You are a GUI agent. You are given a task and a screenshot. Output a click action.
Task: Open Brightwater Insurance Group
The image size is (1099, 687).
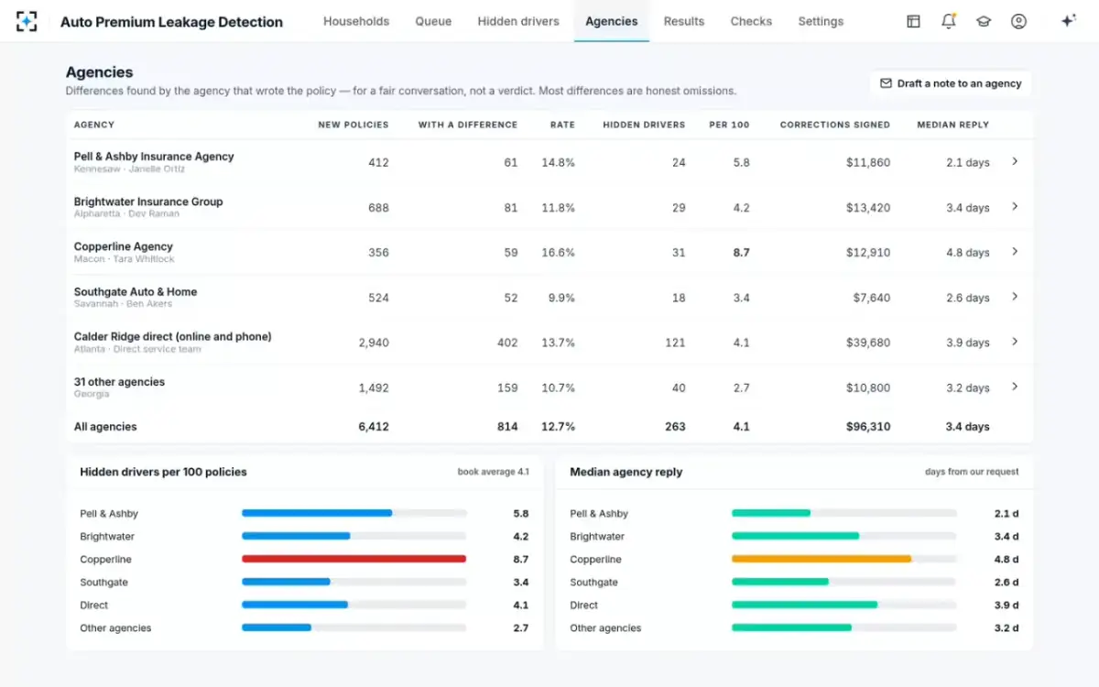[x=148, y=202]
